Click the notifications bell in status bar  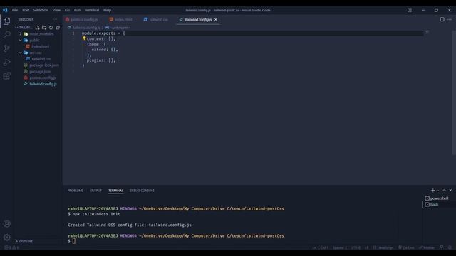click(x=450, y=247)
